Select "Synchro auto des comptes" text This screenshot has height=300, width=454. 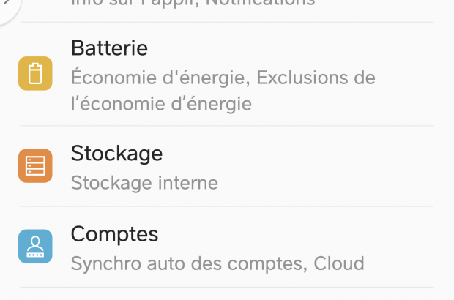(189, 263)
